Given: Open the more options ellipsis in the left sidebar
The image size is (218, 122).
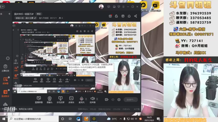Looking at the screenshot, I should click(x=8, y=58).
